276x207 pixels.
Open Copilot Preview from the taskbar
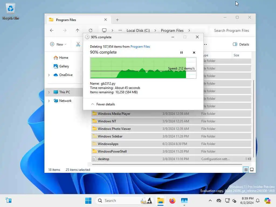(x=267, y=201)
